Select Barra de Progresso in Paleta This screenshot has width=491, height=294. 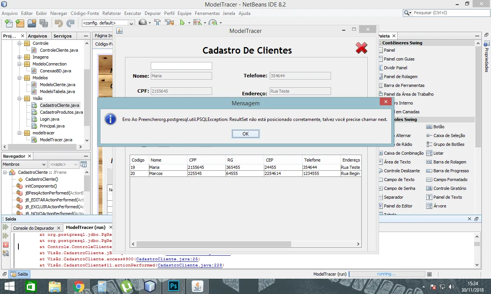click(x=448, y=171)
